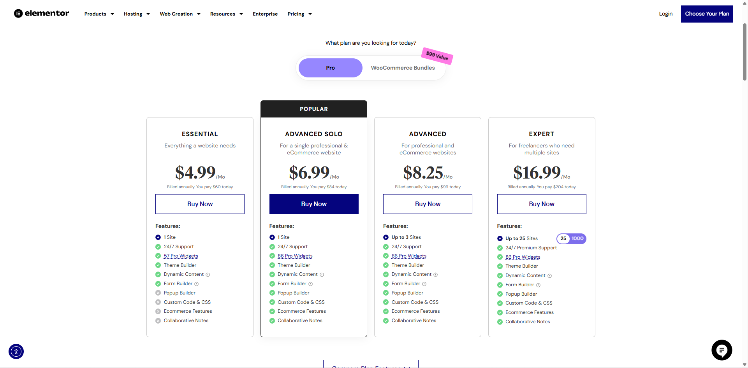Screen dimensions: 748x368
Task: Expand the Products dropdown menu
Action: pyautogui.click(x=99, y=14)
